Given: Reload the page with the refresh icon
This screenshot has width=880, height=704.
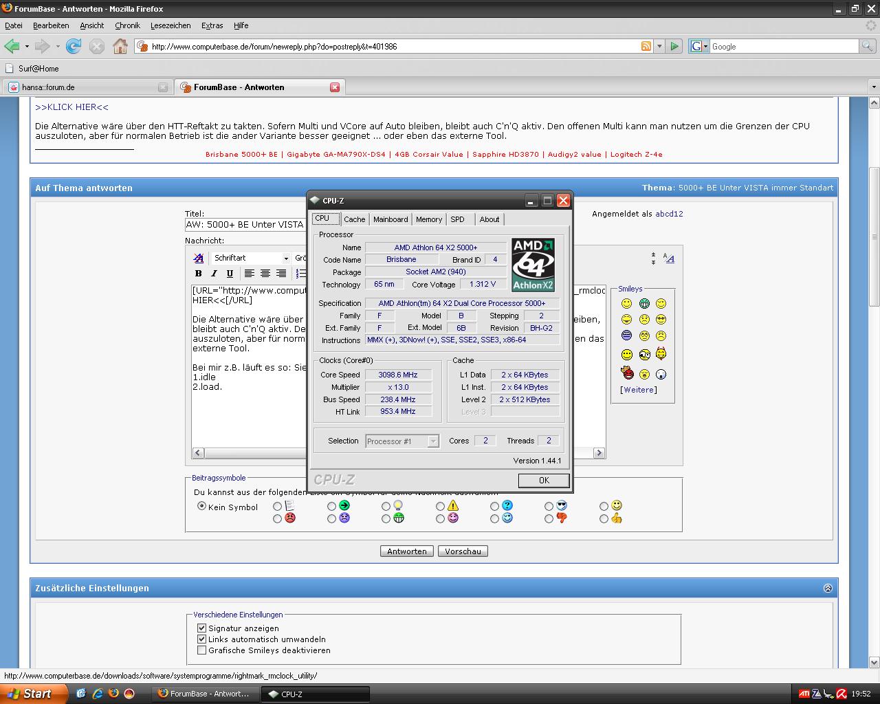Looking at the screenshot, I should [74, 46].
